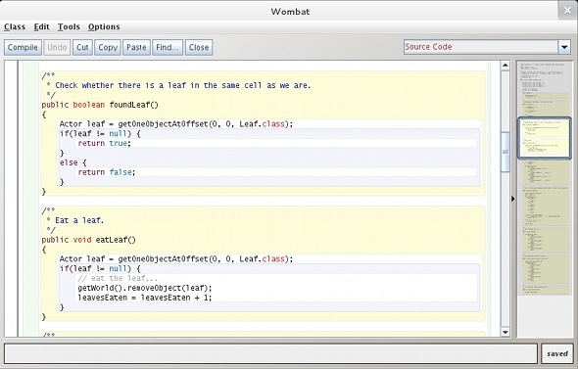The width and height of the screenshot is (578, 369).
Task: Click on 'public void eatLeaf()' line
Action: pyautogui.click(x=88, y=240)
